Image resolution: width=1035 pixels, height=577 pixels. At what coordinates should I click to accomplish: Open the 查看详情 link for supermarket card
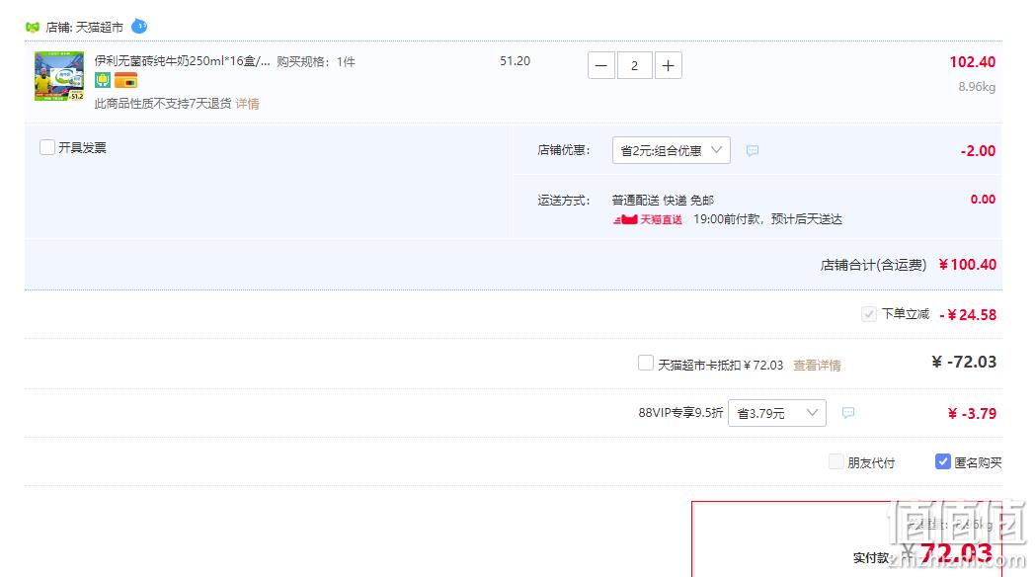point(817,366)
